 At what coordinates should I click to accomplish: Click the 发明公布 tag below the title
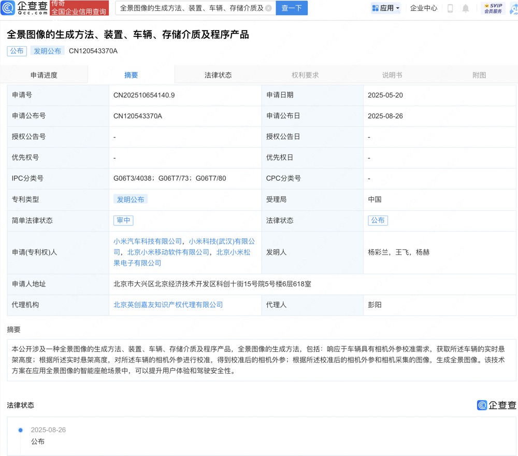47,51
